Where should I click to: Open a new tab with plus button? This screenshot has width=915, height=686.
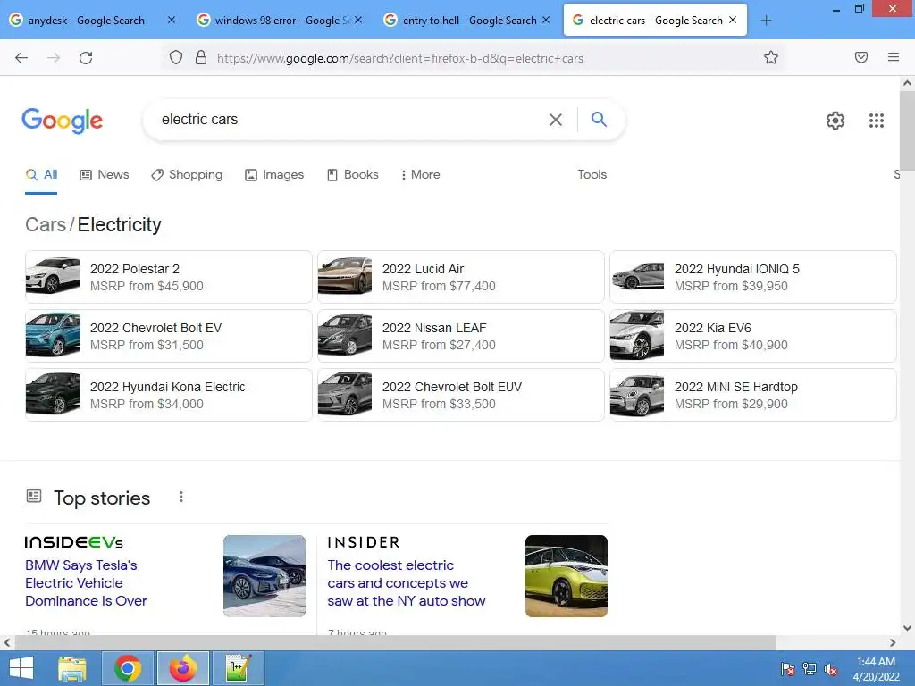766,21
